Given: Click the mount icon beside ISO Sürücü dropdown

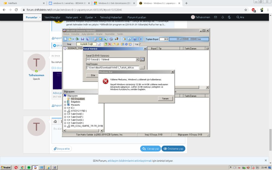Looking at the screenshot, I should 142,59.
